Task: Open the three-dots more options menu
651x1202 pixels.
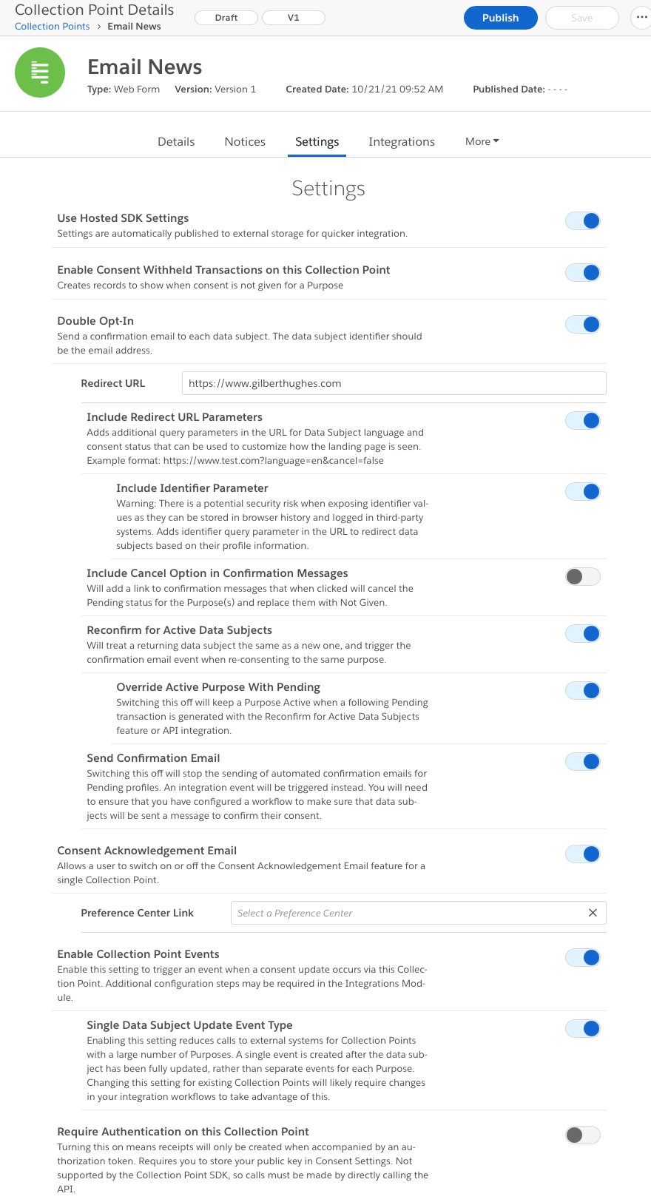Action: 641,17
